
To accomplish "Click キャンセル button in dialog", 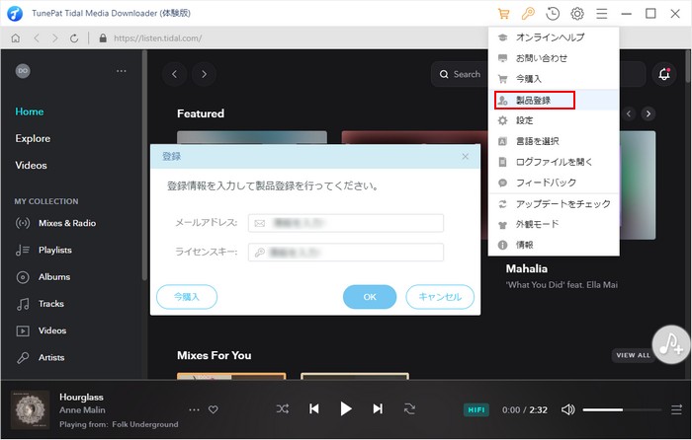I will (x=440, y=297).
